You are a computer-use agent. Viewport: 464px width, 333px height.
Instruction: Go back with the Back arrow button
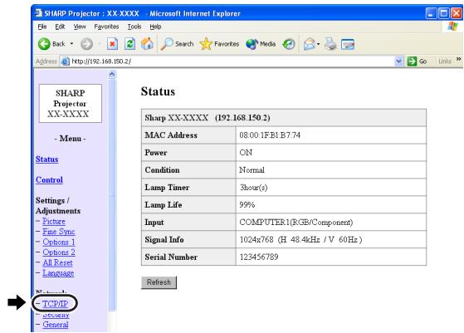pos(51,44)
